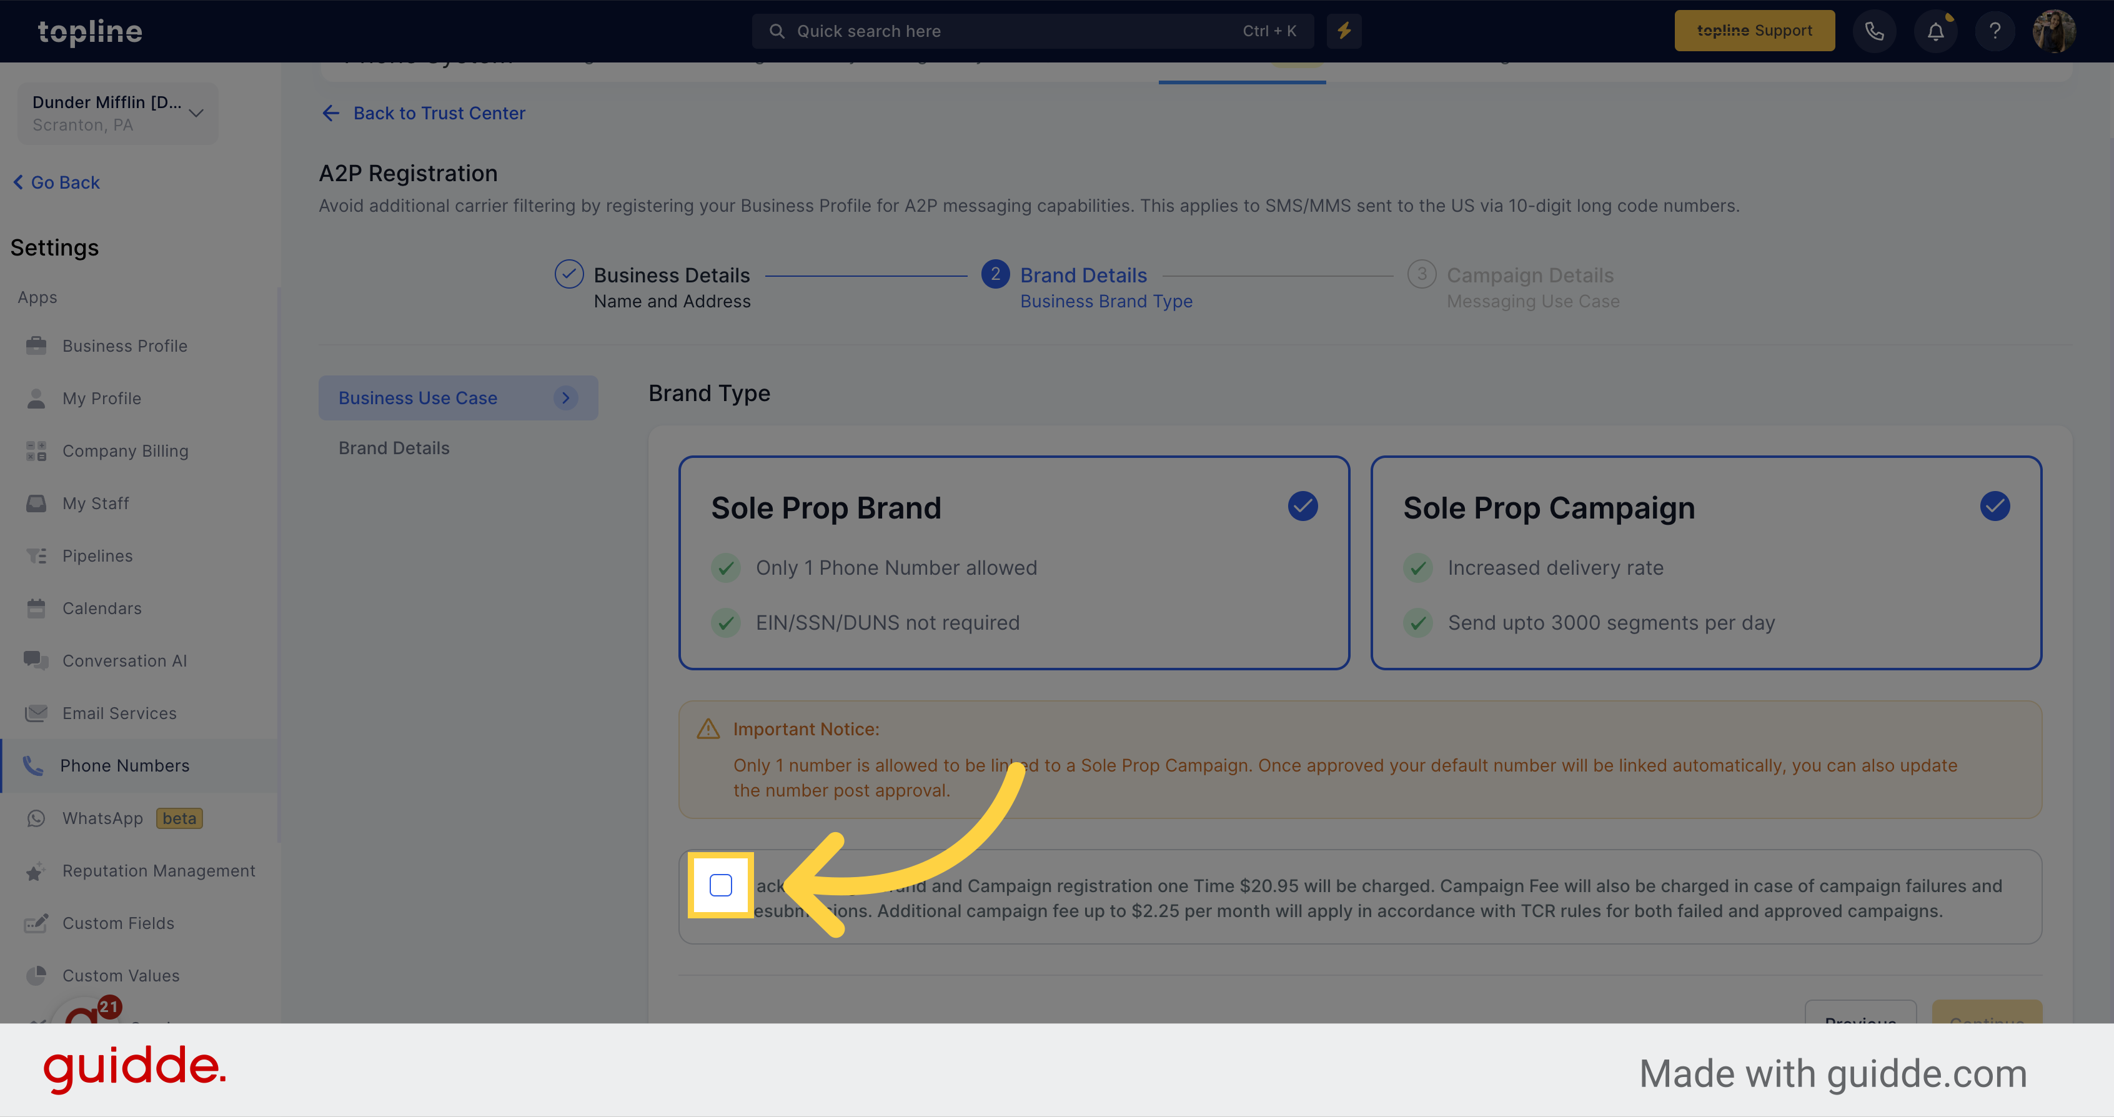The height and width of the screenshot is (1117, 2114).
Task: Open the Business Use Case section
Action: 458,398
